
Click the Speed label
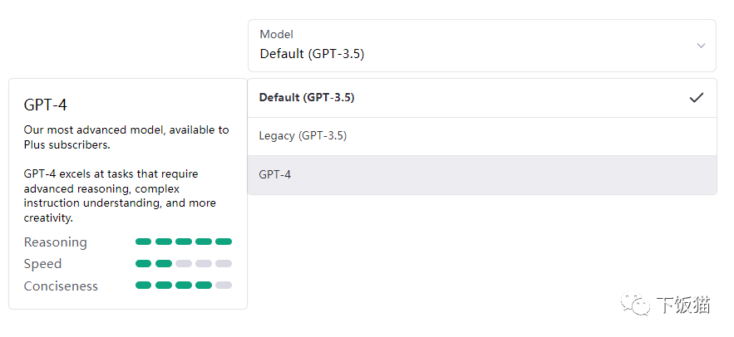coord(43,264)
